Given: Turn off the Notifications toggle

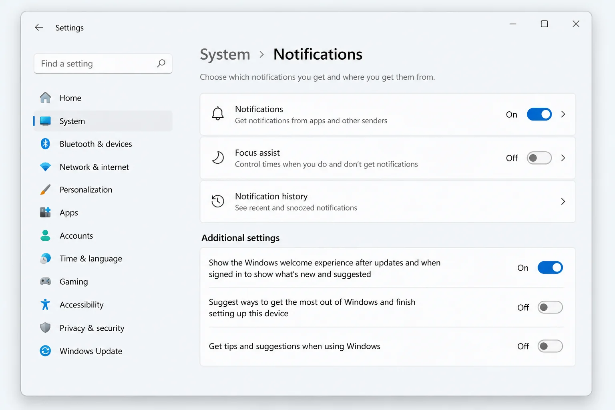Looking at the screenshot, I should (x=539, y=115).
